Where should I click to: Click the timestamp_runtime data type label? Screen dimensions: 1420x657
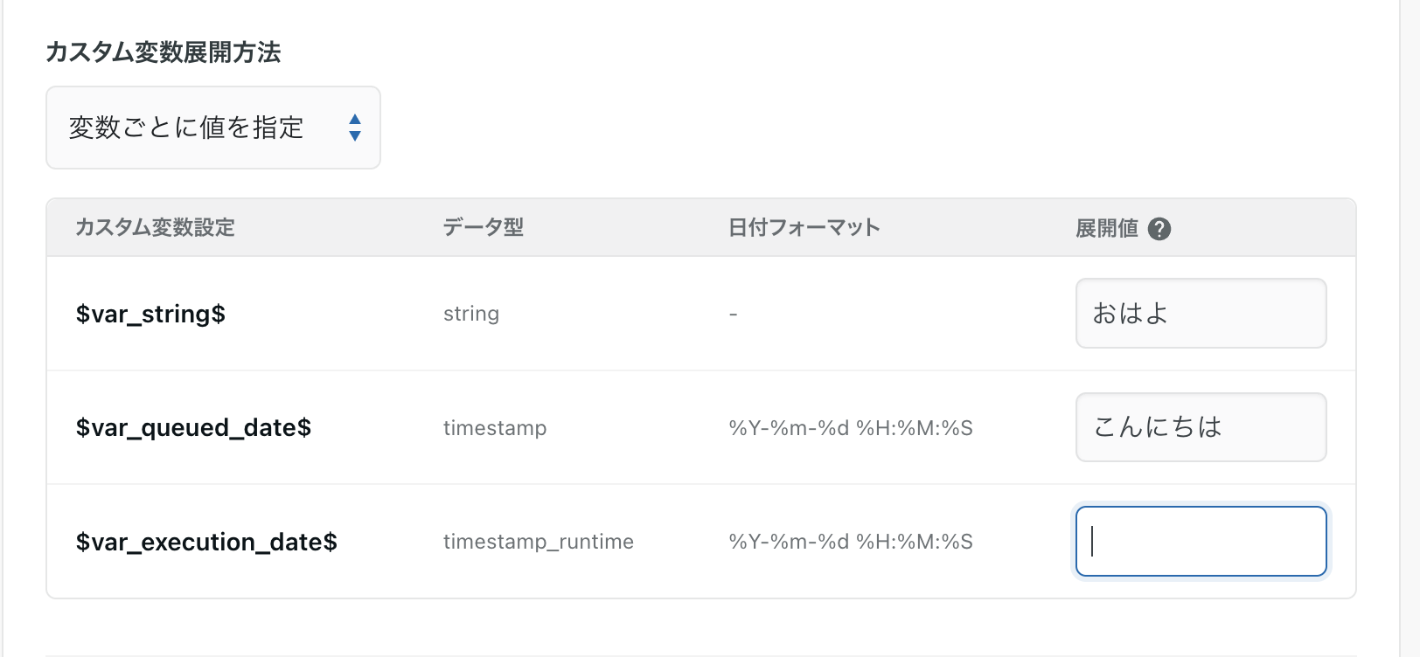click(538, 542)
